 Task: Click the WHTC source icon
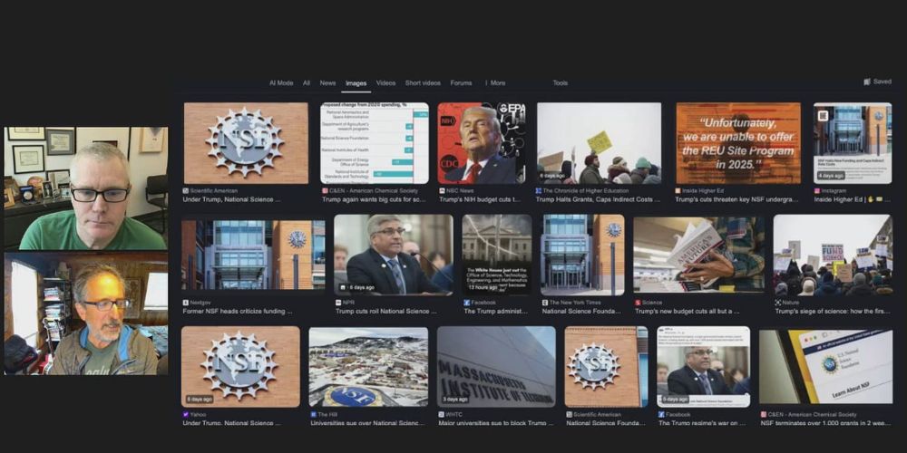442,414
